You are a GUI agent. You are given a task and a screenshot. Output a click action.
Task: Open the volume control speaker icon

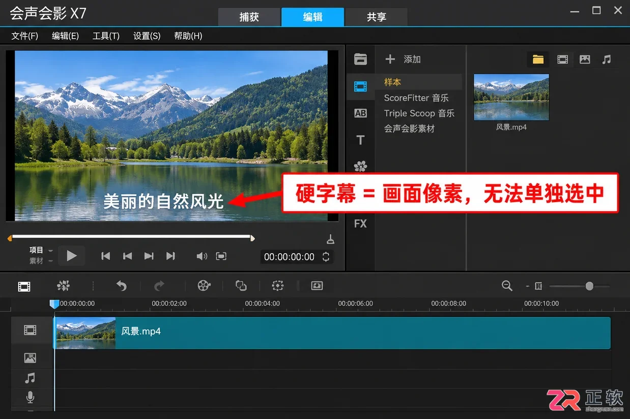coord(202,256)
